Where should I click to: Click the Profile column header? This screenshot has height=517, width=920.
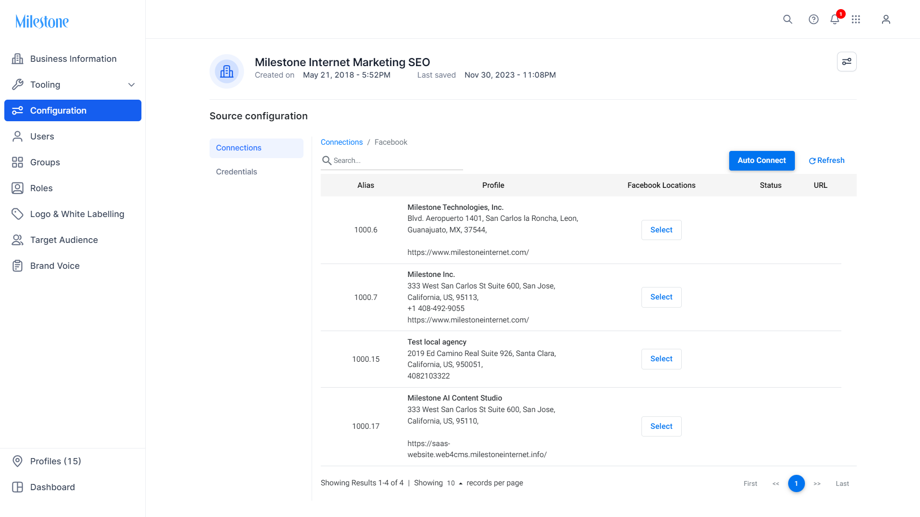(x=493, y=185)
